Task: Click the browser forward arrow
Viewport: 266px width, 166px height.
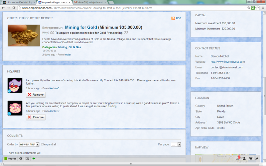Action: [9, 8]
